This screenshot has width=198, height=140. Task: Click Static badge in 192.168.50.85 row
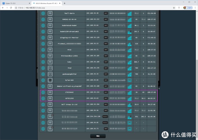tap(105, 123)
